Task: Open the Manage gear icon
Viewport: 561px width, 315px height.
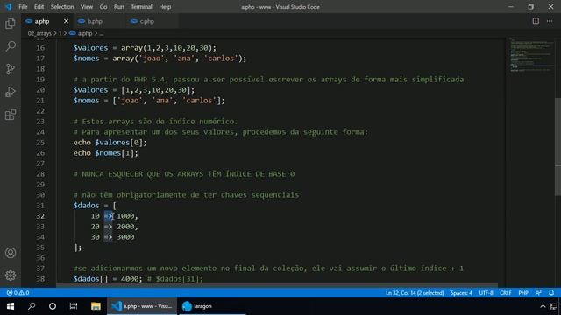Action: tap(11, 276)
